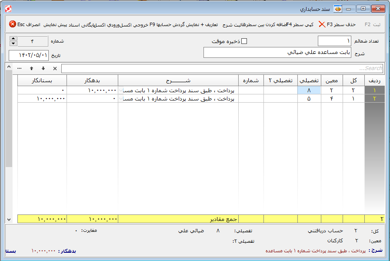390x261 pixels.
Task: Click the شرح column header in grid
Action: pyautogui.click(x=178, y=80)
